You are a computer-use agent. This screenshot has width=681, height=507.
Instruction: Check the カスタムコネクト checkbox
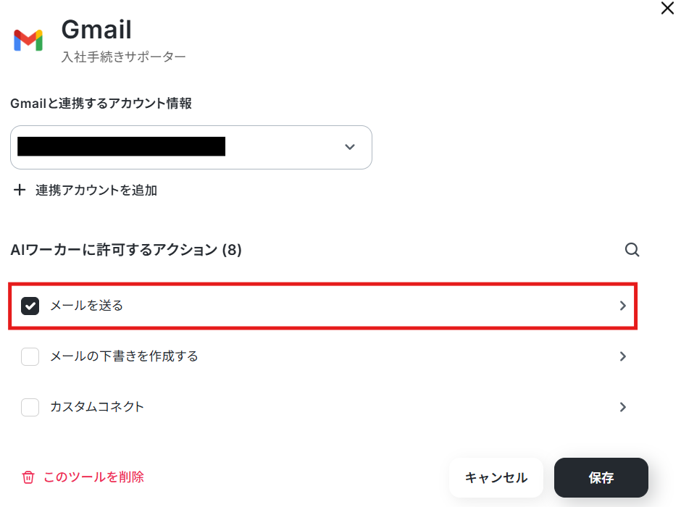(x=30, y=407)
